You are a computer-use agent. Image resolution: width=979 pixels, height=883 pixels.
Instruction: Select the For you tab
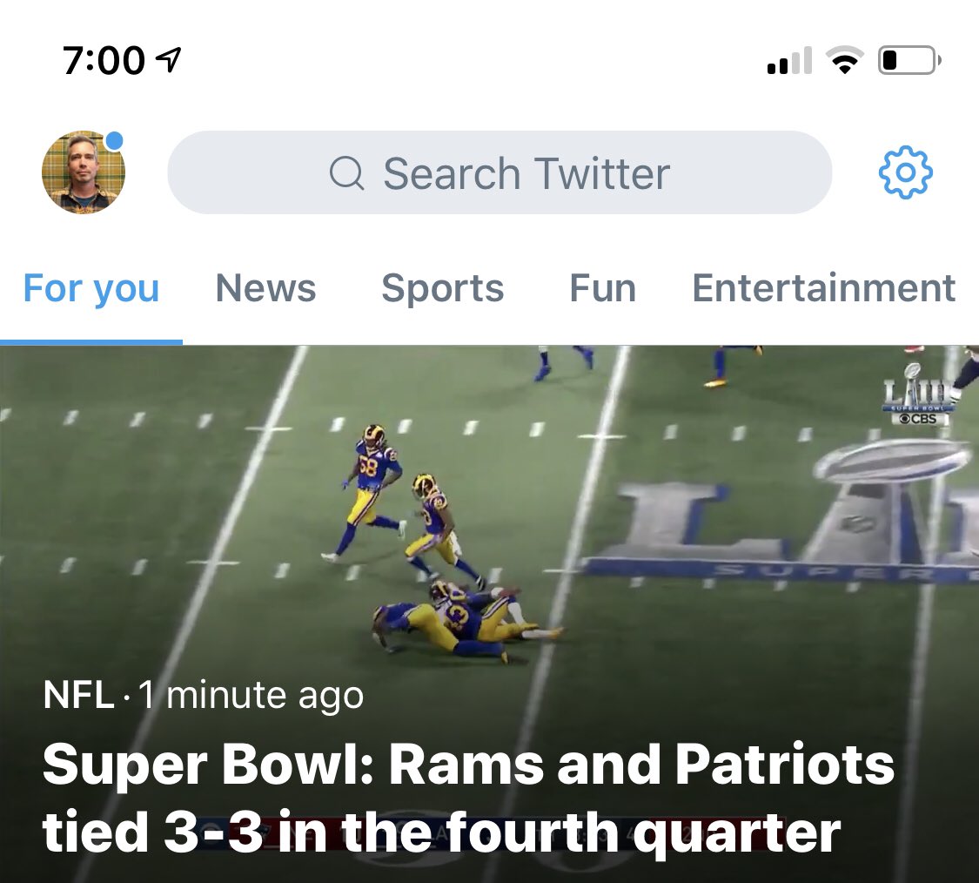[x=91, y=288]
